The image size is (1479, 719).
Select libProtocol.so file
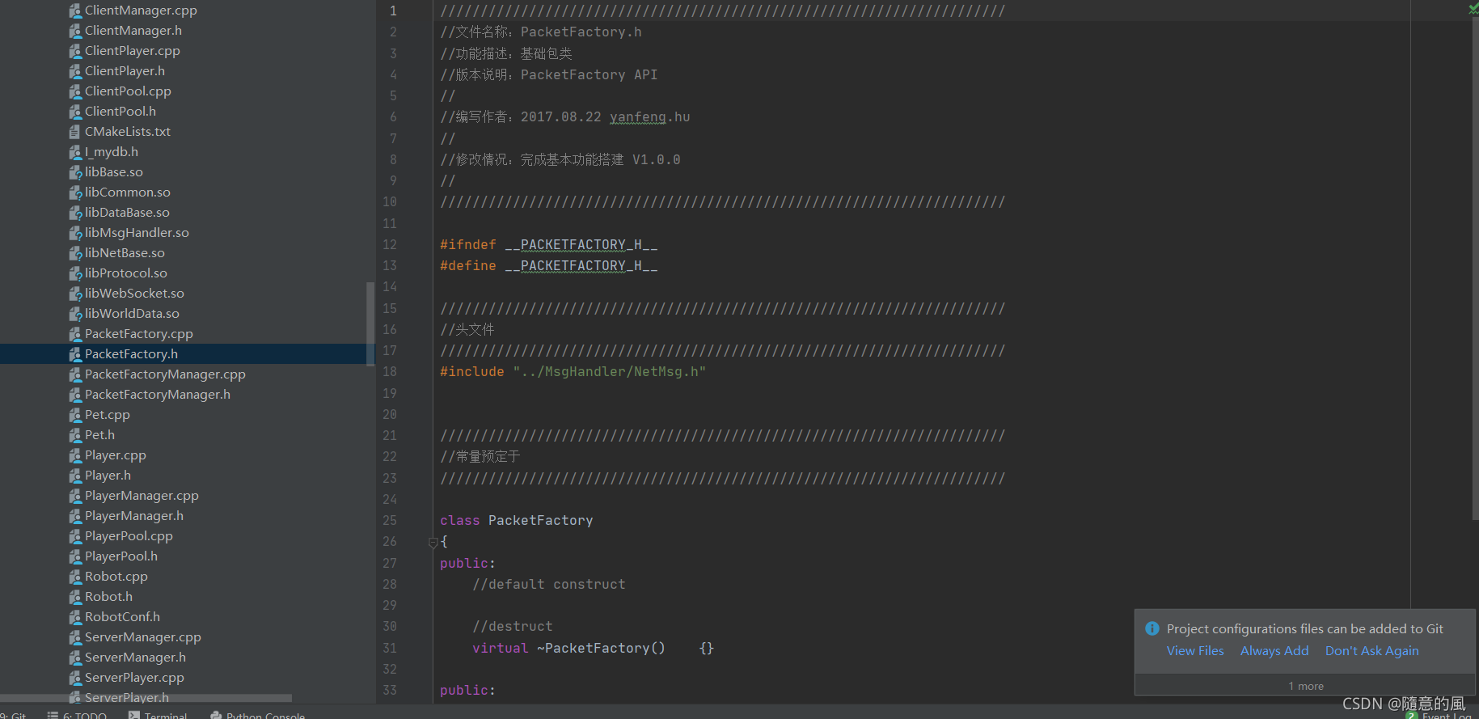(x=126, y=273)
